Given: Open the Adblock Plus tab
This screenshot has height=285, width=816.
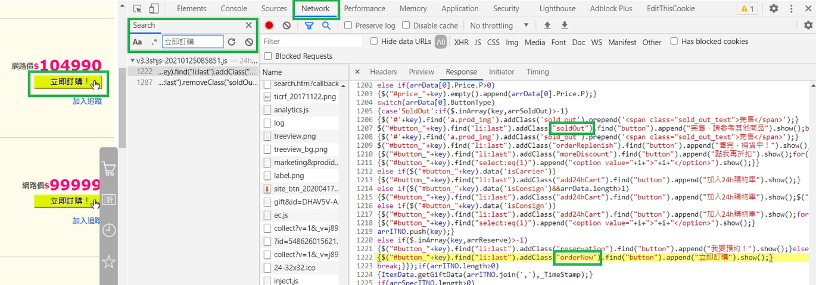Looking at the screenshot, I should click(x=611, y=8).
